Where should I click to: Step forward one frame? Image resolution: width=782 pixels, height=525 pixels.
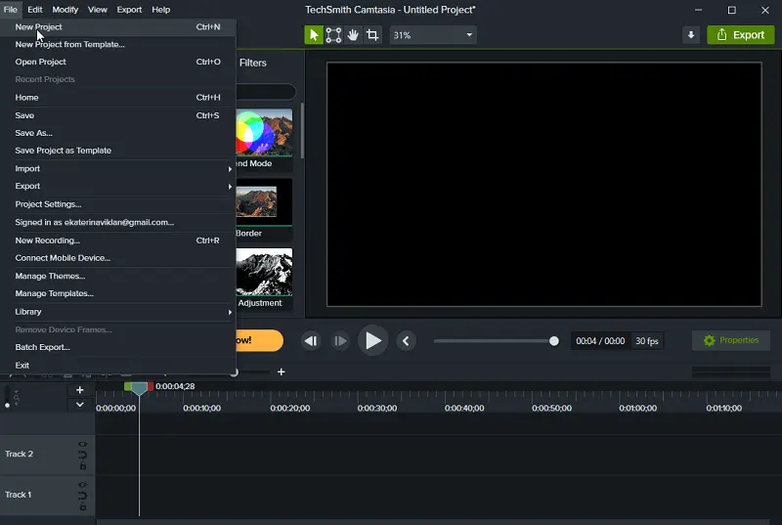340,341
